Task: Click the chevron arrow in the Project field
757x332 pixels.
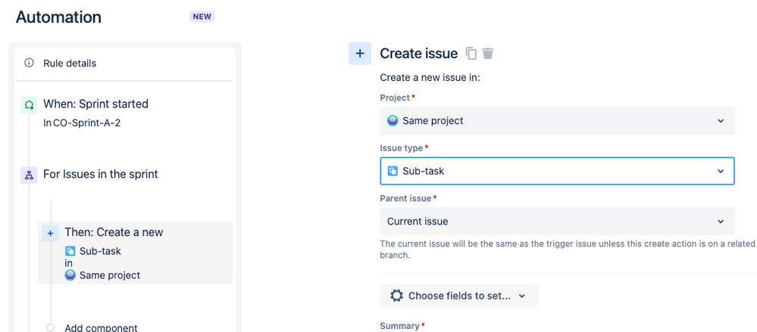Action: pos(721,120)
